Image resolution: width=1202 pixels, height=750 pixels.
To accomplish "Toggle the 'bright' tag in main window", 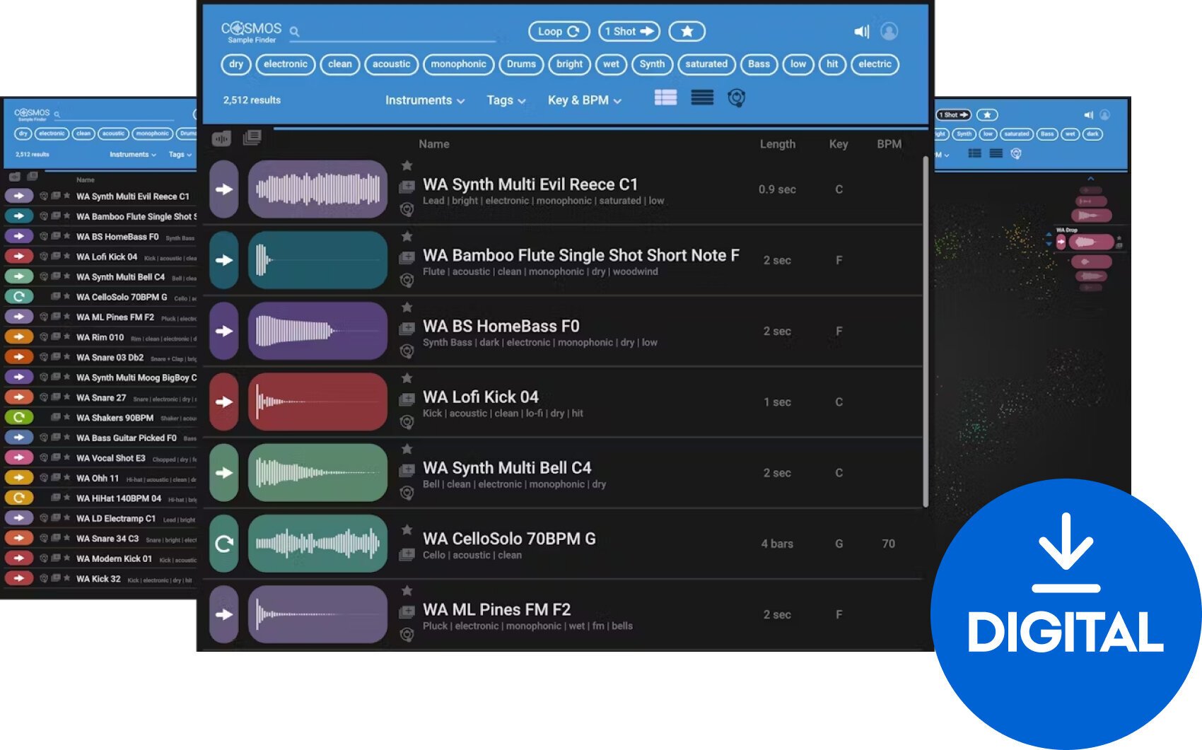I will (569, 64).
